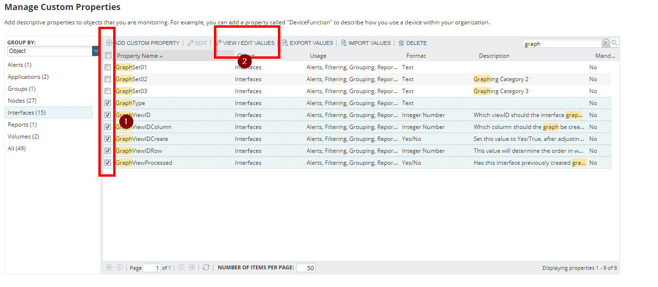The width and height of the screenshot is (658, 287).
Task: Check the GraphSet01 row checkbox
Action: click(x=108, y=67)
